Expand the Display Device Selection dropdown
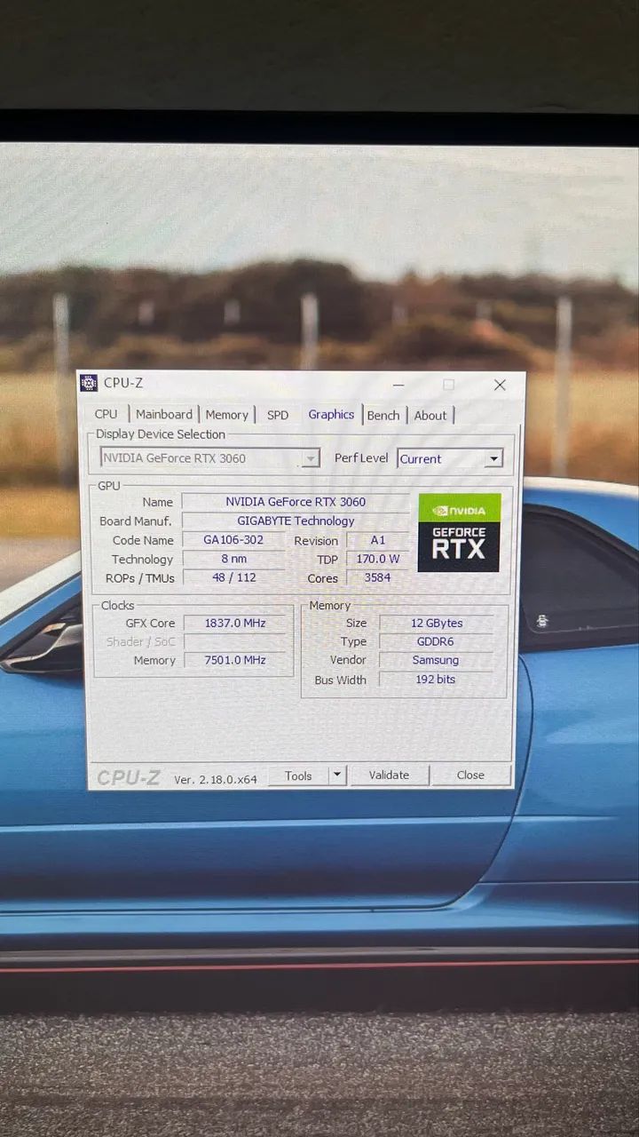 pyautogui.click(x=311, y=458)
